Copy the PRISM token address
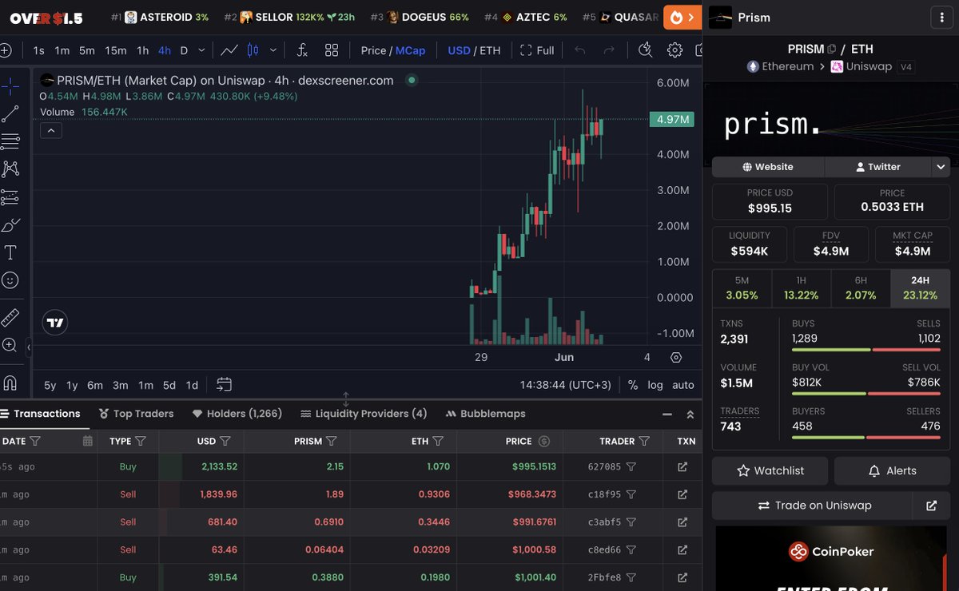This screenshot has height=591, width=959. tap(832, 50)
